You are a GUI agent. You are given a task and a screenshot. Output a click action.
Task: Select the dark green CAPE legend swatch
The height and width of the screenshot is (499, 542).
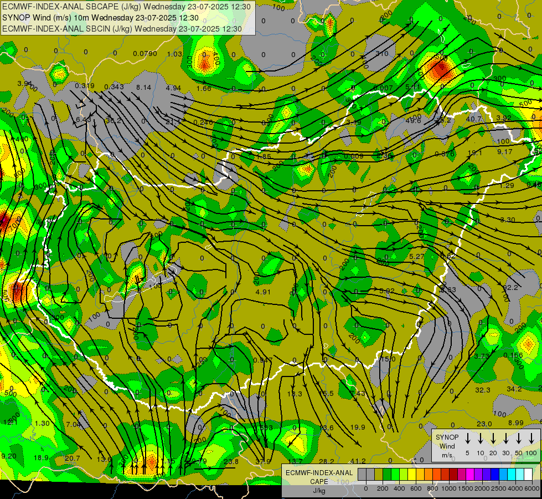pyautogui.click(x=387, y=474)
